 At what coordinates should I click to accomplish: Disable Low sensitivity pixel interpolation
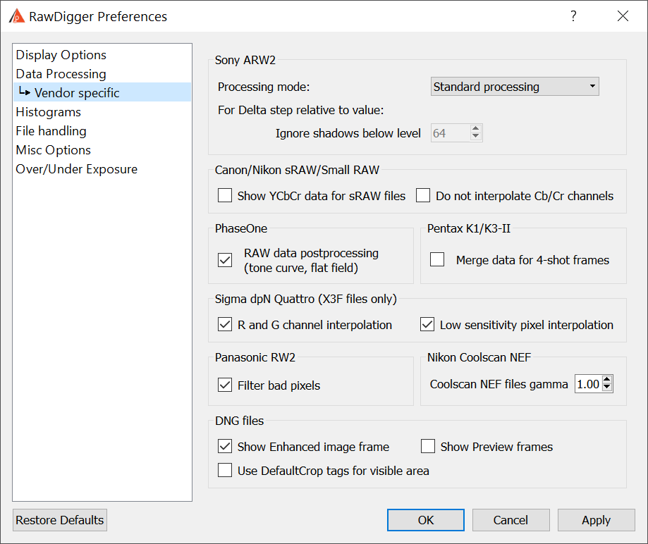pos(427,325)
